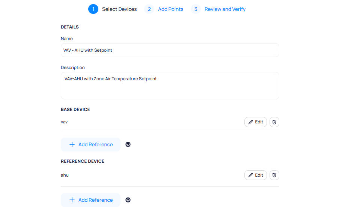
Task: Open the Select Devices step
Action: pyautogui.click(x=119, y=9)
